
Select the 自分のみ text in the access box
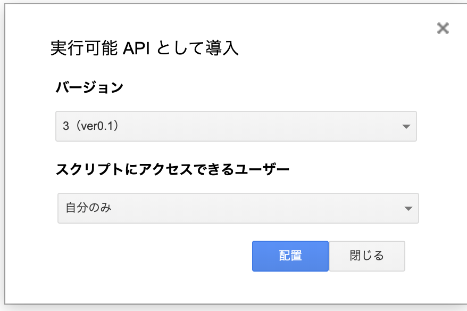[88, 208]
